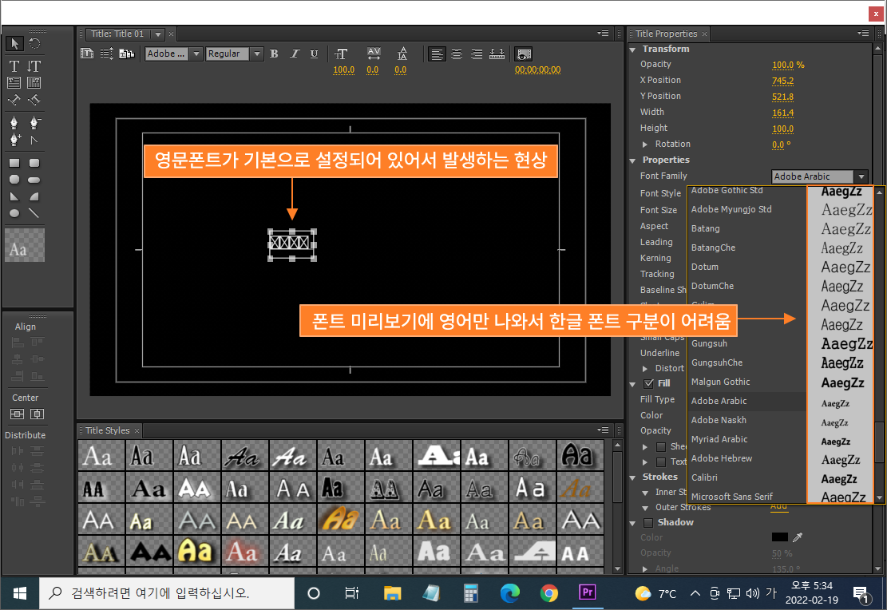The width and height of the screenshot is (887, 610).
Task: Open the Title Properties panel menu
Action: click(863, 34)
